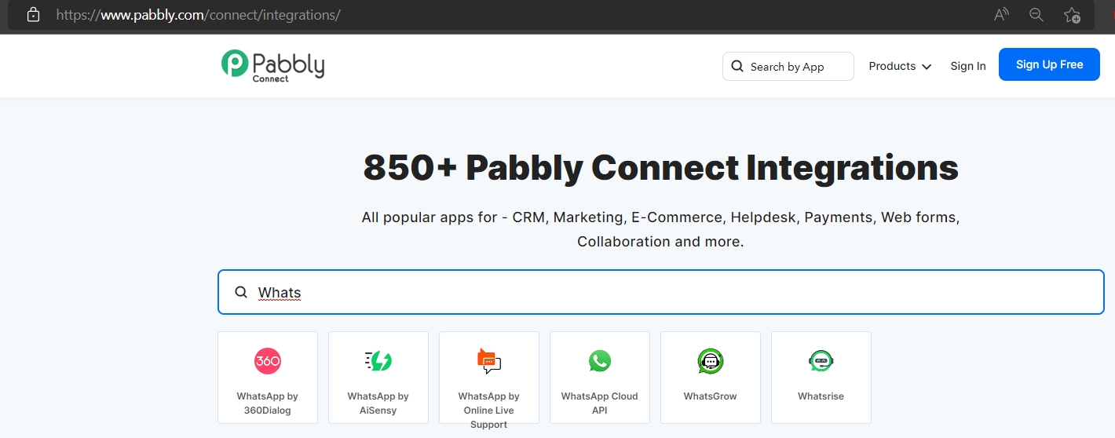Open the Sign In link
Screen dimensions: 1115x438
tap(968, 66)
